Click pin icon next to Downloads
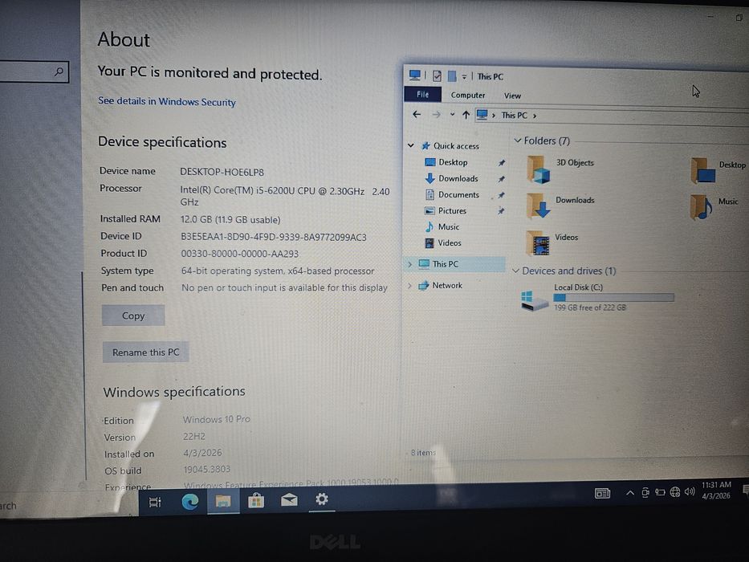Image resolution: width=749 pixels, height=562 pixels. pos(501,179)
